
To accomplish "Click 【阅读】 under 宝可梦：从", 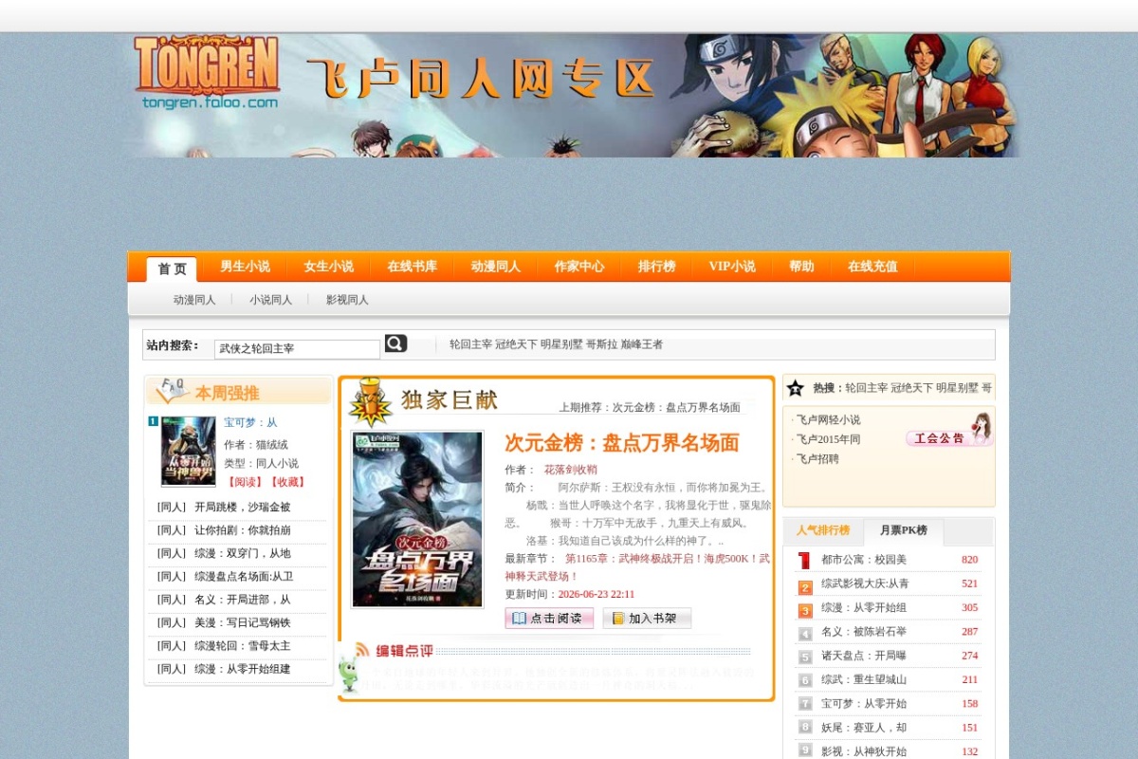I will coord(244,482).
